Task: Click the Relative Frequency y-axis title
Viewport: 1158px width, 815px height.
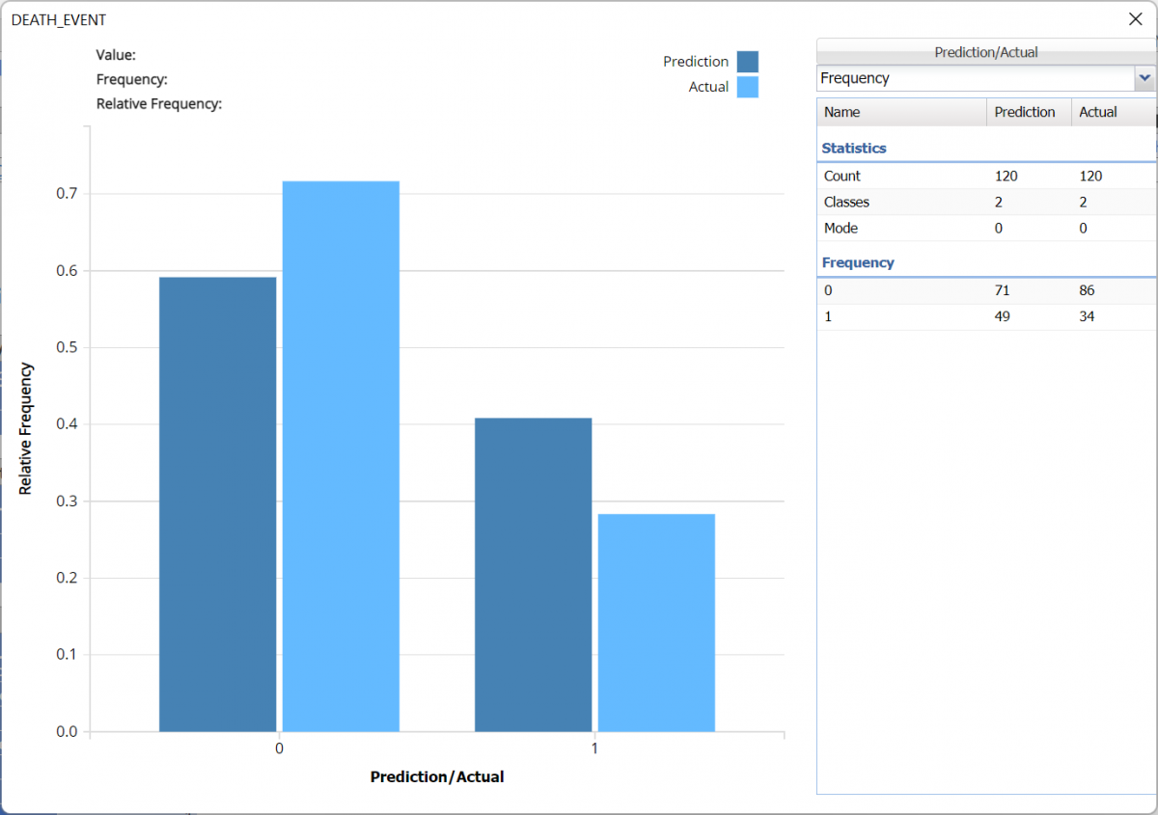Action: coord(26,428)
